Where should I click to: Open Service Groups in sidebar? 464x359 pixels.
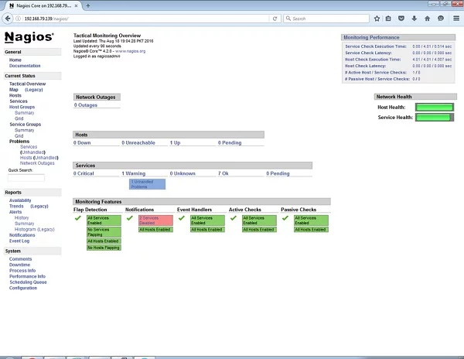[x=26, y=125]
